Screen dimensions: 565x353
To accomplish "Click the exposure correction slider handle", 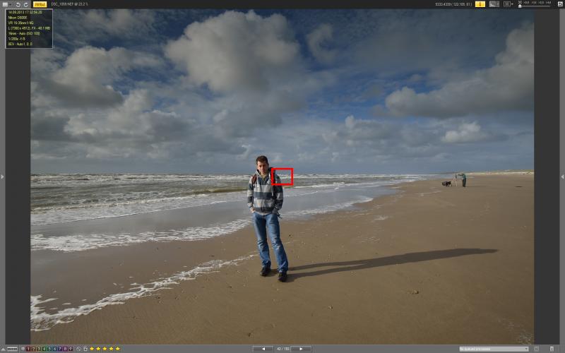I will (x=520, y=6).
